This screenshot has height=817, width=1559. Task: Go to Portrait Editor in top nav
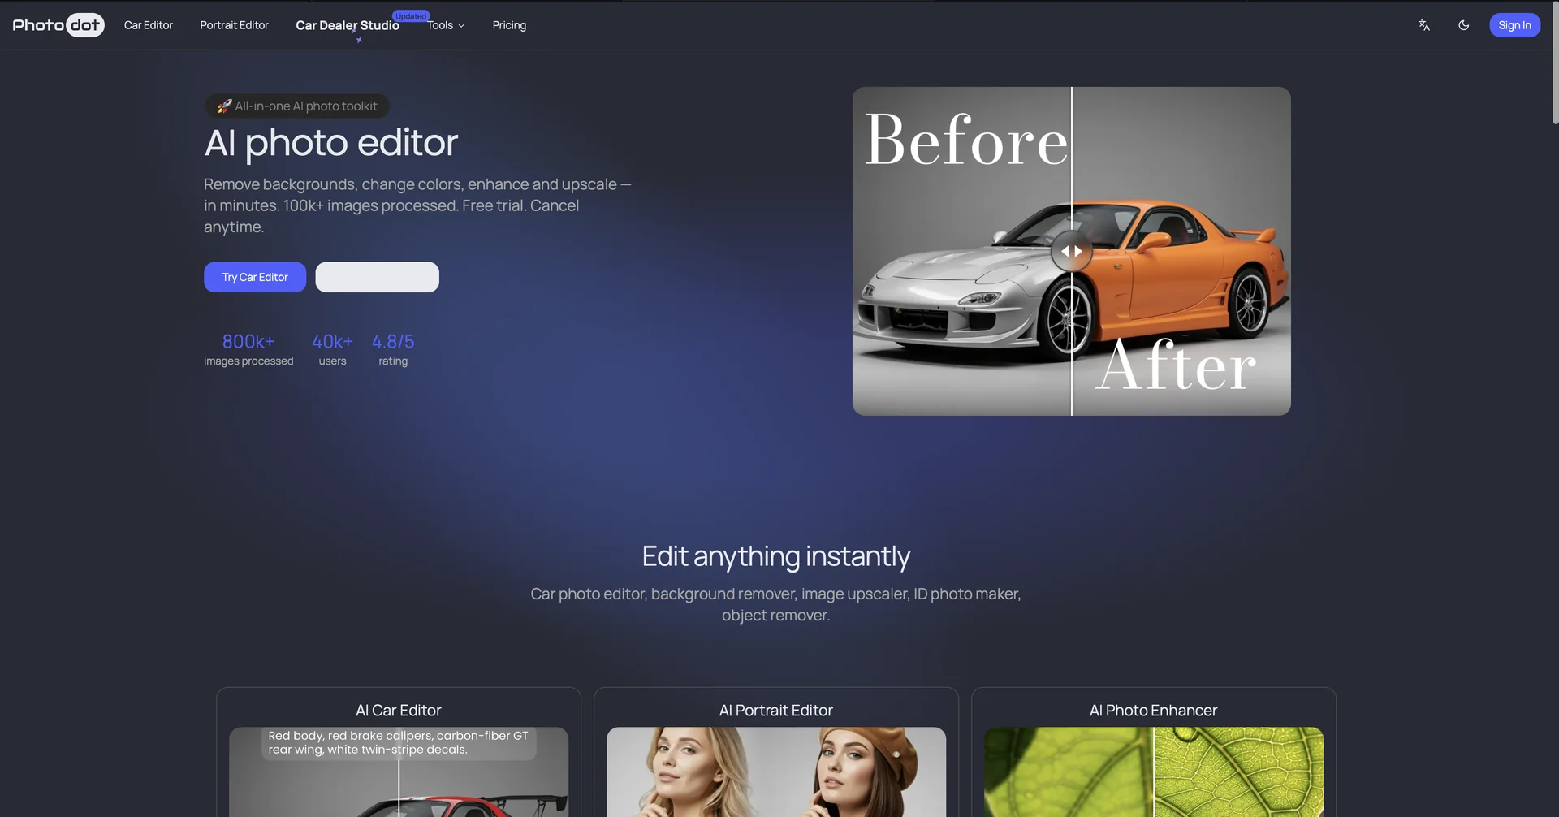coord(234,25)
